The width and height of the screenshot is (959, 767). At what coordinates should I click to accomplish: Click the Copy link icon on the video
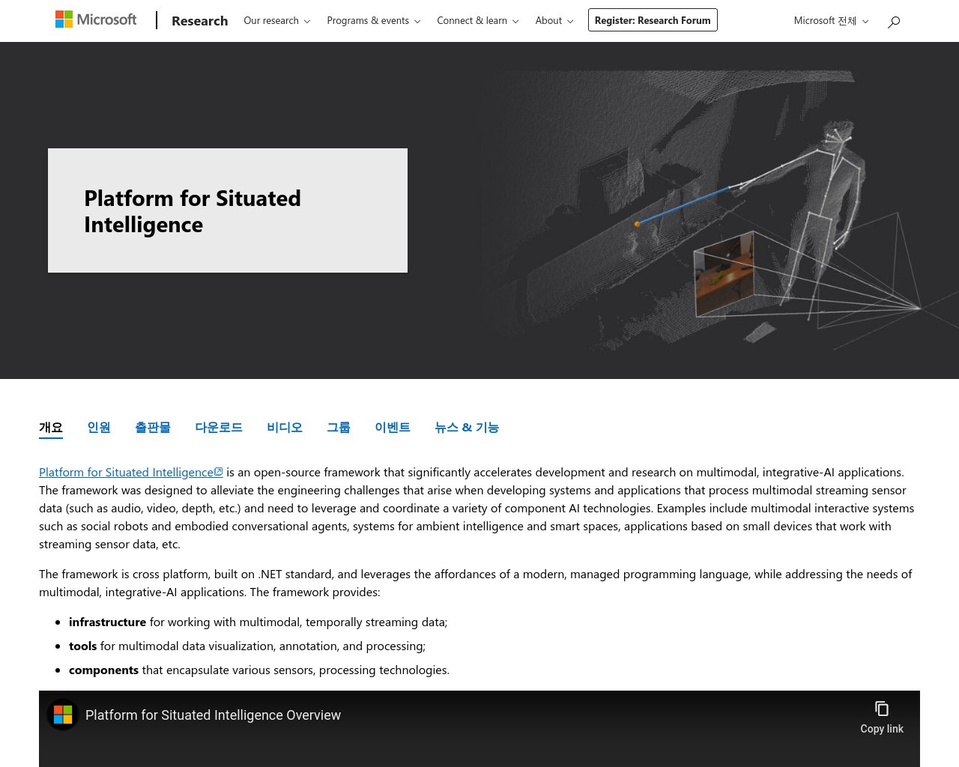[x=882, y=709]
